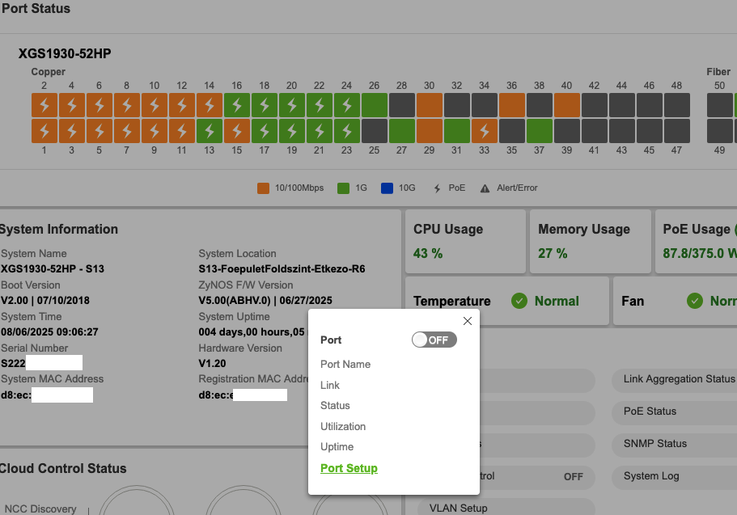
Task: Select PoE port 33
Action: (485, 131)
